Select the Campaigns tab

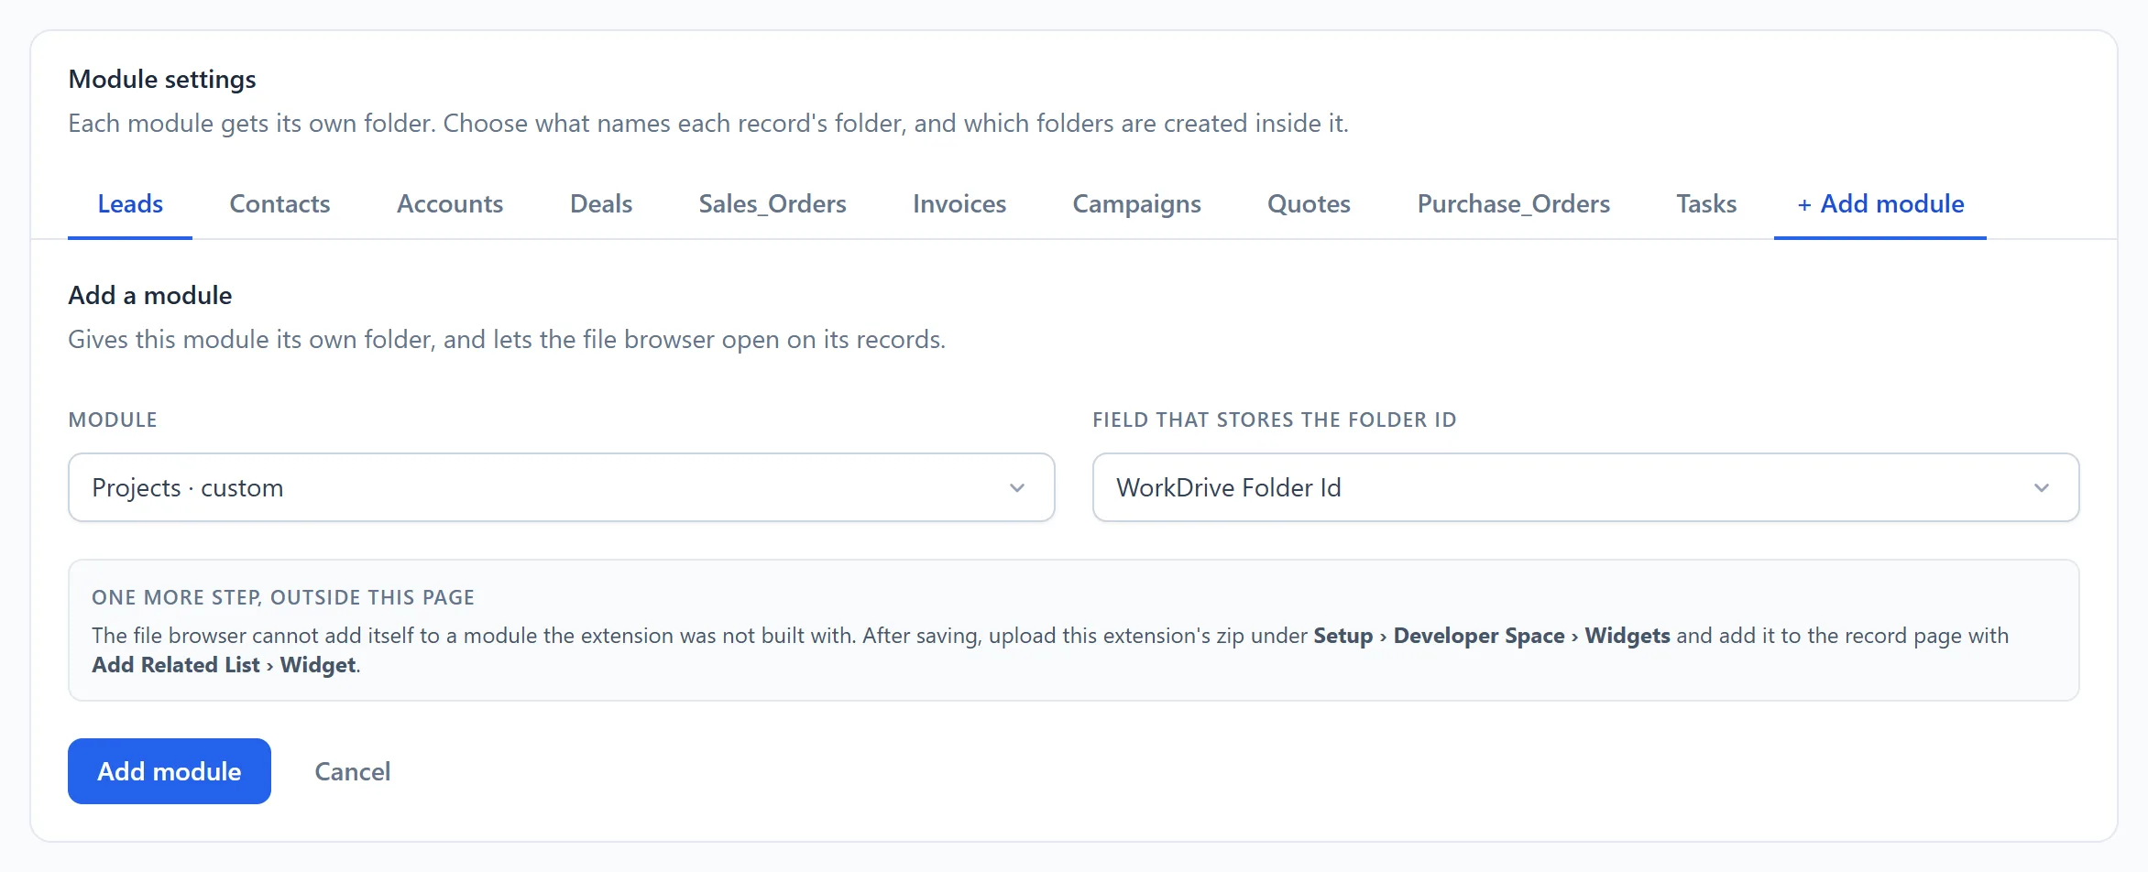coord(1136,204)
